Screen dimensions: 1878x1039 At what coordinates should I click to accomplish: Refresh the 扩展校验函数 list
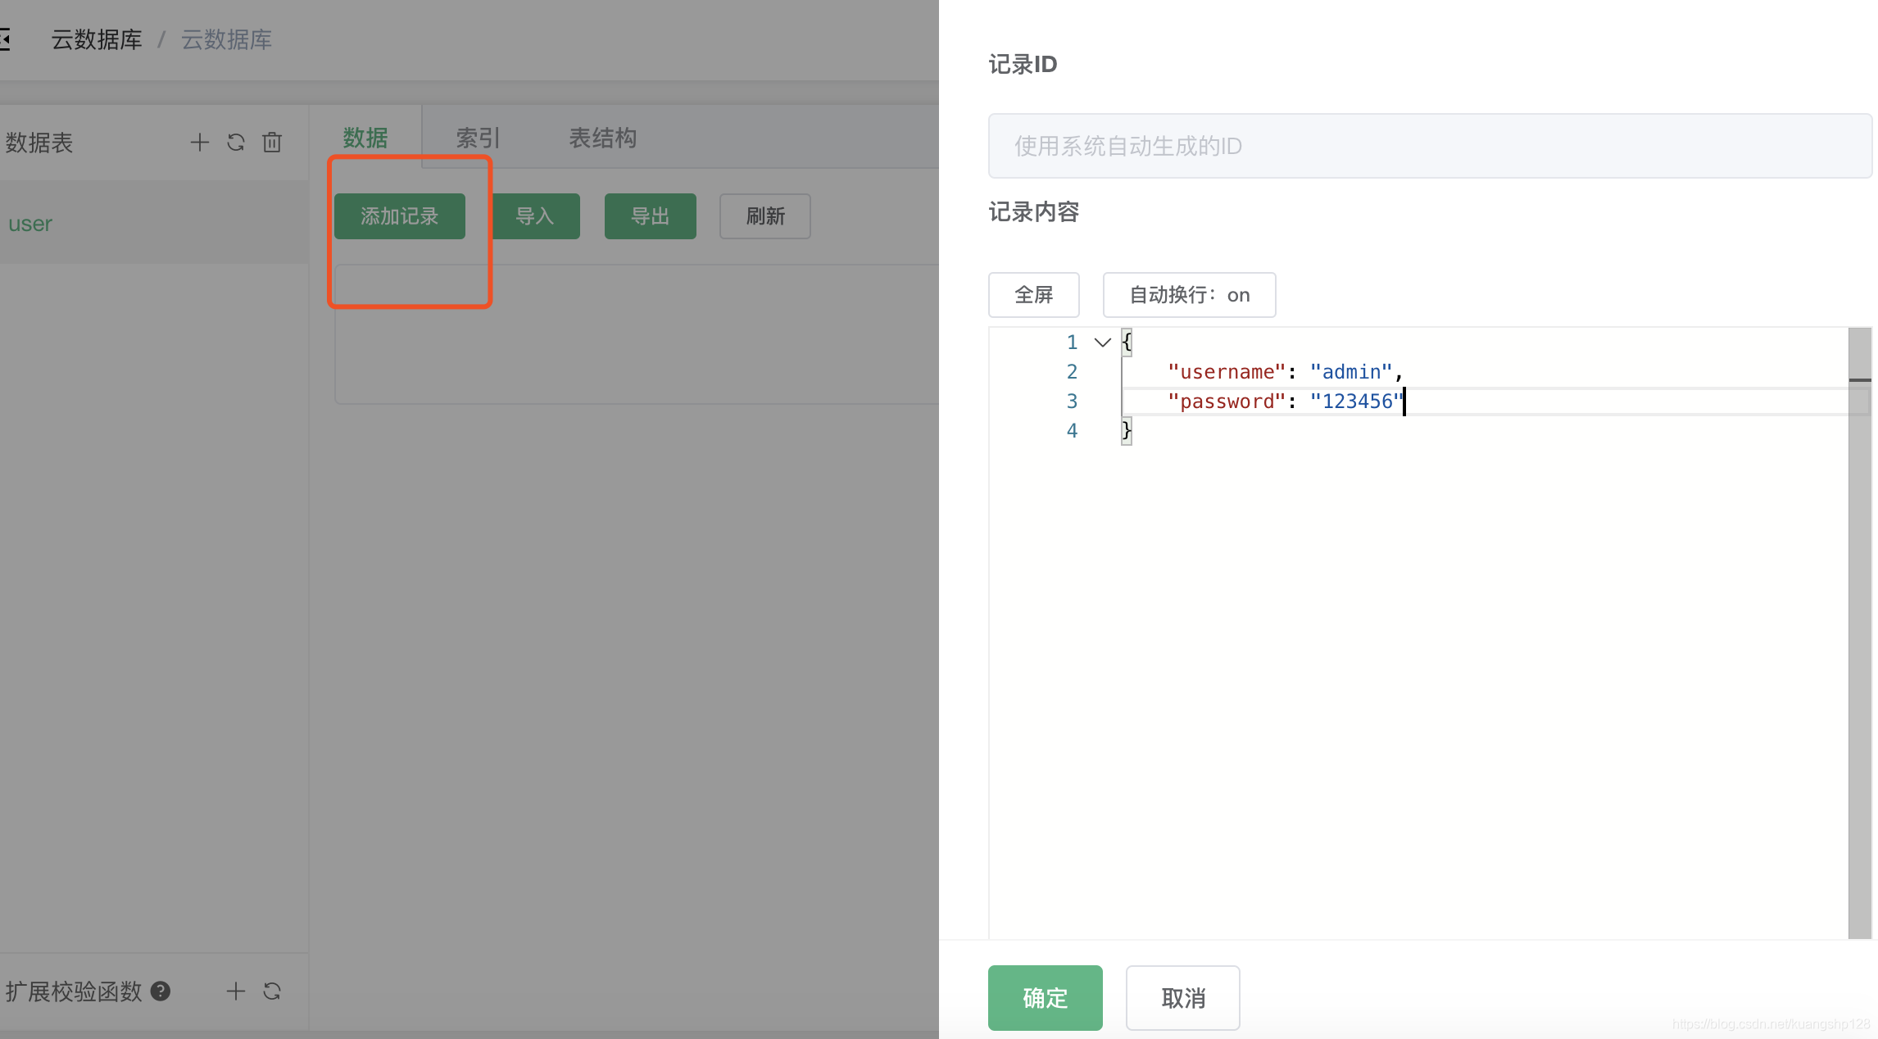[x=272, y=991]
